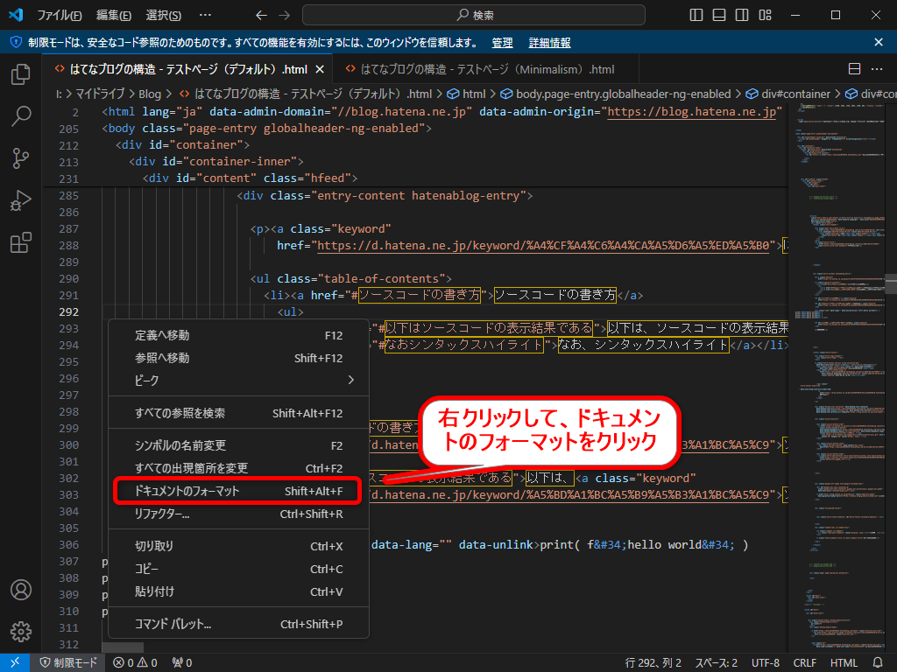Screen dimensions: 897x672
Task: Click the ports forwarded indicator showing 0
Action: (182, 663)
